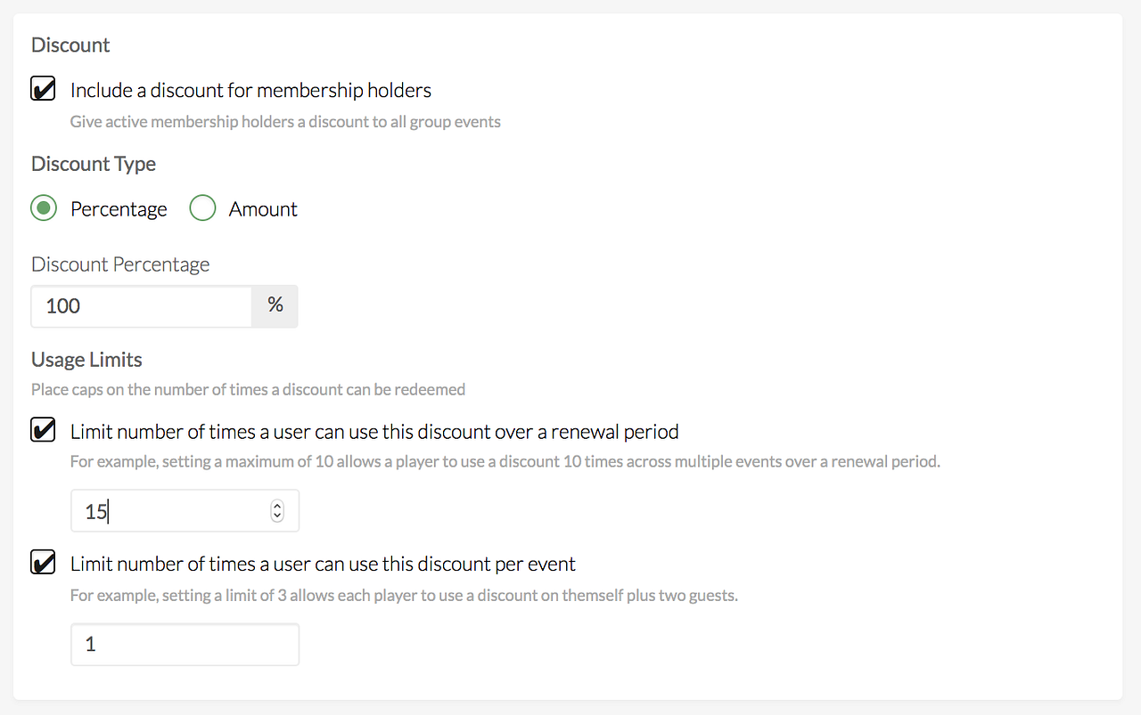Increase renewal limit with stepper up arrow
The image size is (1141, 715).
click(x=277, y=506)
